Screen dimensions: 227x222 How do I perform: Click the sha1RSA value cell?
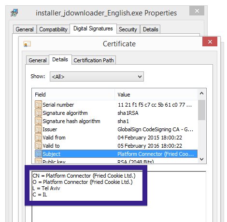point(128,113)
